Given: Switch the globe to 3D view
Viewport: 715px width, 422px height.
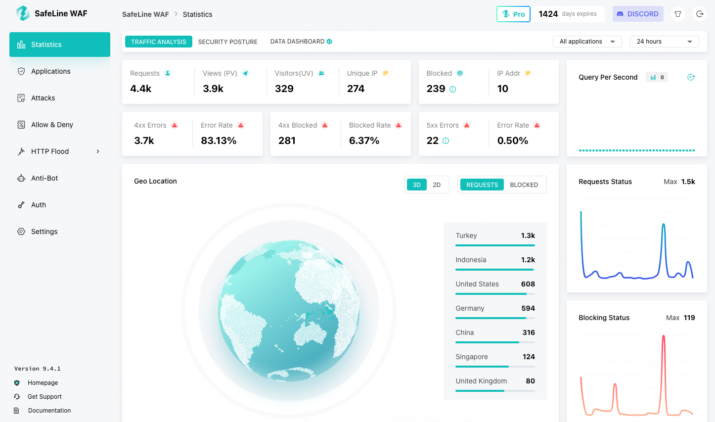Looking at the screenshot, I should pos(417,185).
